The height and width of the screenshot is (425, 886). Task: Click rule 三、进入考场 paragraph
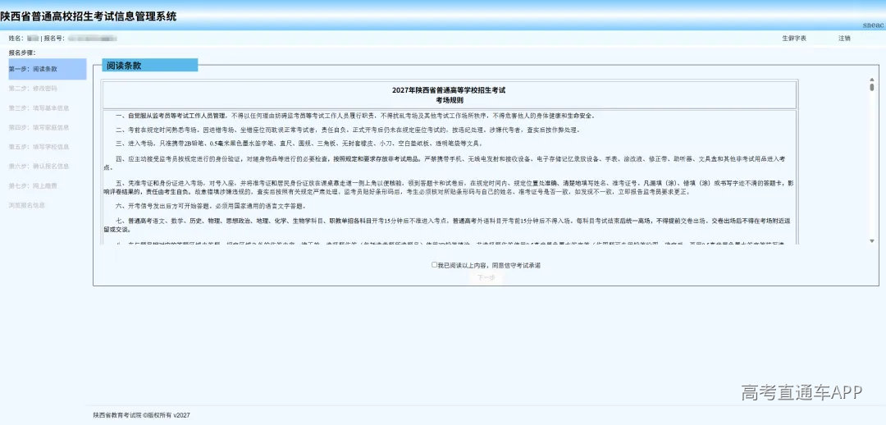click(299, 144)
